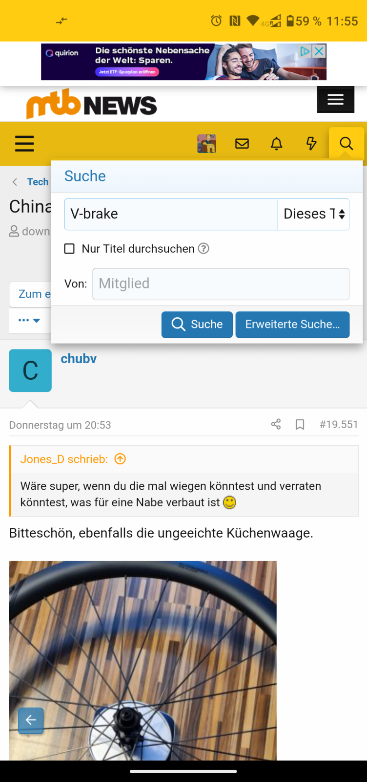The height and width of the screenshot is (782, 367).
Task: Share post #19.551 via share icon
Action: click(276, 424)
